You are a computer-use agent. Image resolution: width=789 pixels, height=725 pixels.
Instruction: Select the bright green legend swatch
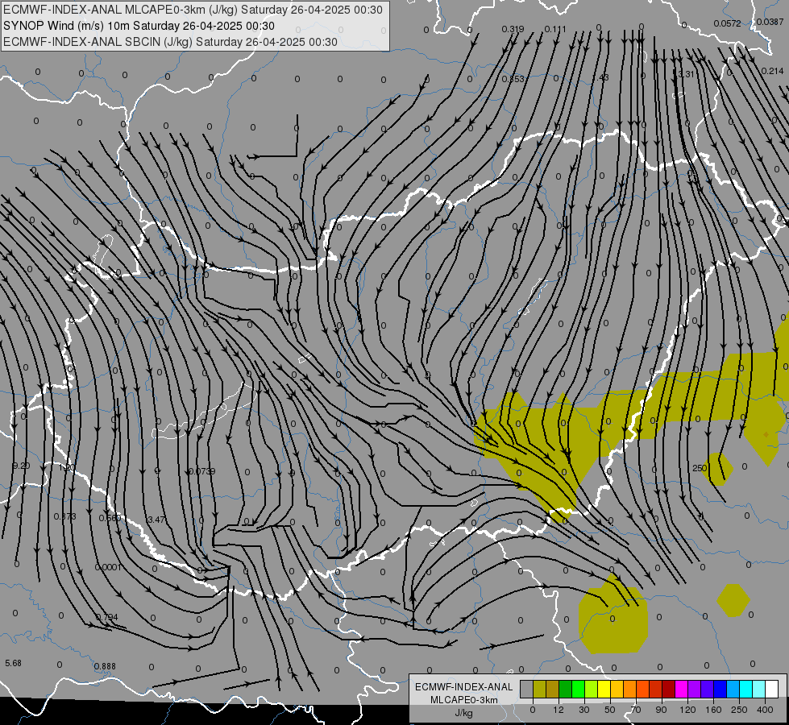pyautogui.click(x=579, y=690)
